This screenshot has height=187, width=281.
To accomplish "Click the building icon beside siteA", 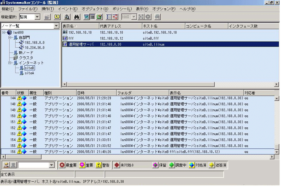I will [x=22, y=73].
